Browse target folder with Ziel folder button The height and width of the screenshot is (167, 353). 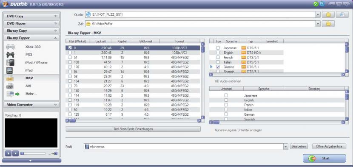pyautogui.click(x=328, y=24)
